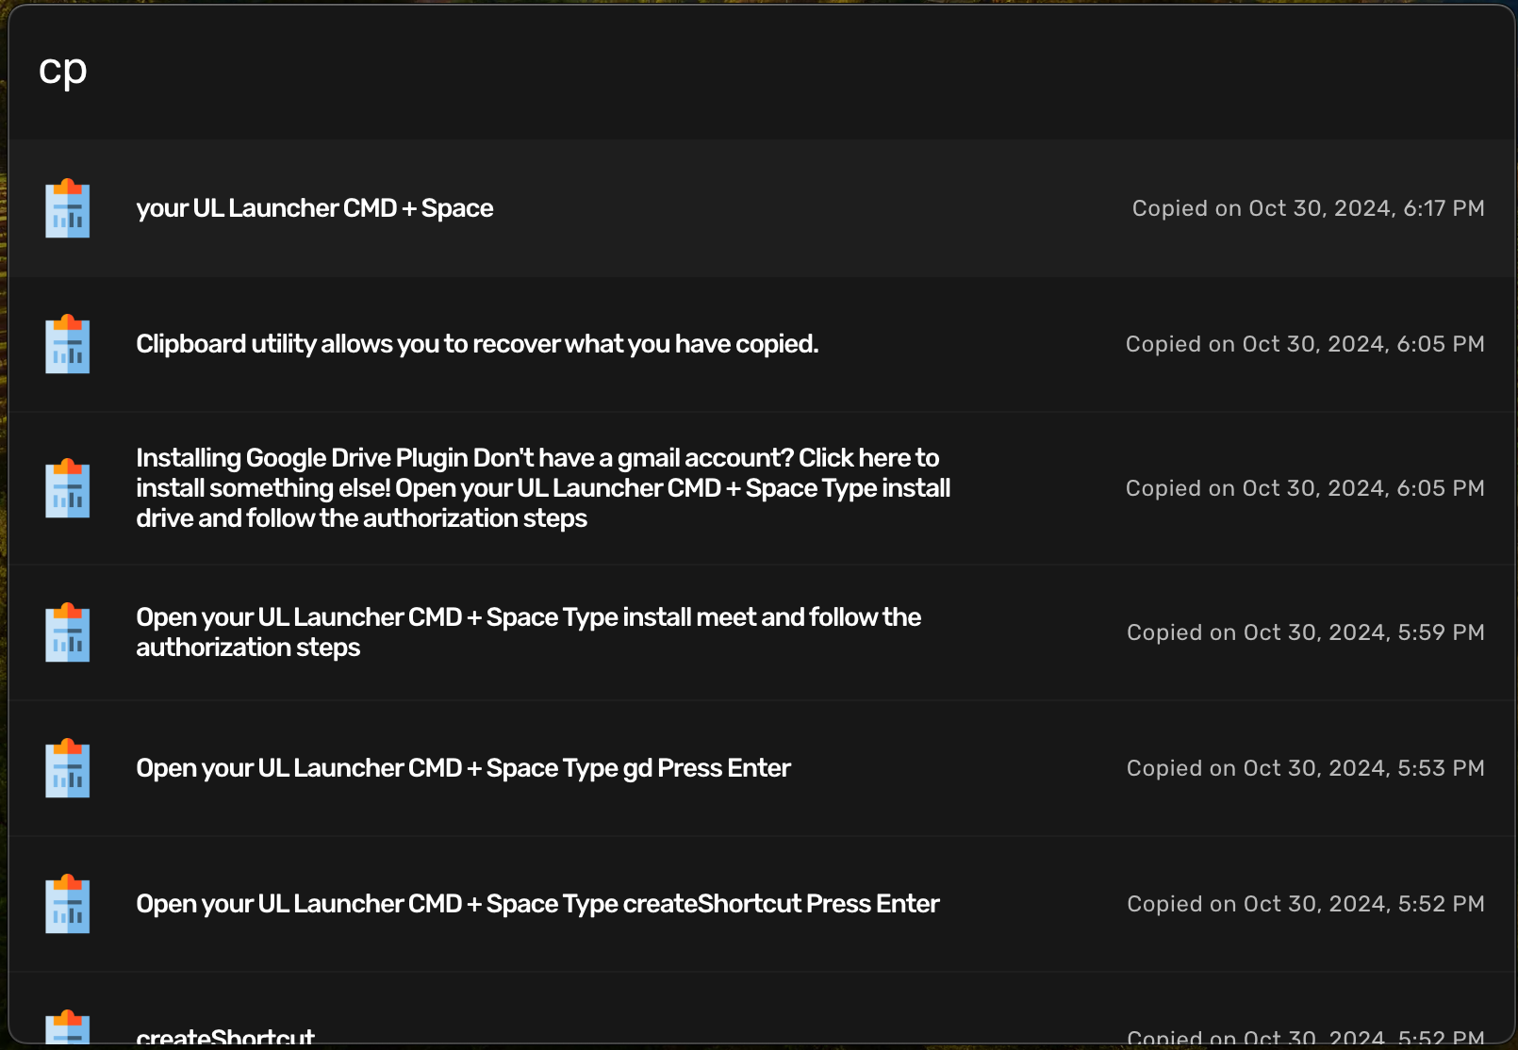Click the timestamp beside the createShortcut instructions entry
Image resolution: width=1518 pixels, height=1050 pixels.
pyautogui.click(x=1305, y=904)
